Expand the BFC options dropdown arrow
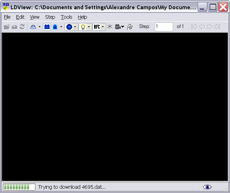The width and height of the screenshot is (230, 193). tap(103, 27)
